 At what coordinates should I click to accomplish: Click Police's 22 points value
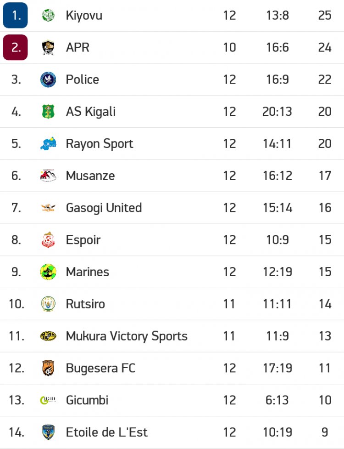pyautogui.click(x=325, y=80)
